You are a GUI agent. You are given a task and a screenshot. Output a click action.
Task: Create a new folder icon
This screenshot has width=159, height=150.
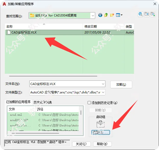tap(112, 15)
